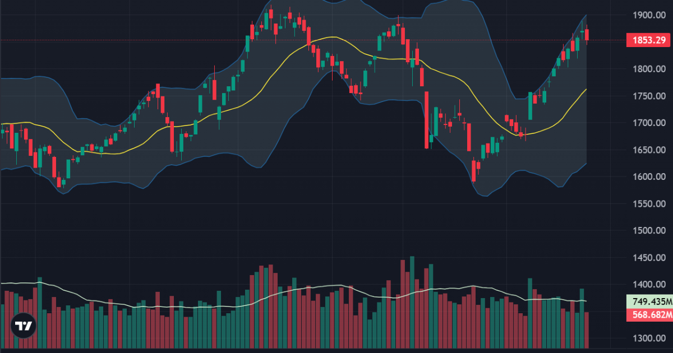Pick the 1700.00 price axis label
This screenshot has height=353, width=673.
649,123
